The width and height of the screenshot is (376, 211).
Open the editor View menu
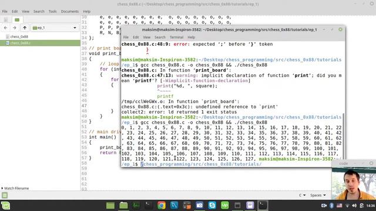(25, 11)
